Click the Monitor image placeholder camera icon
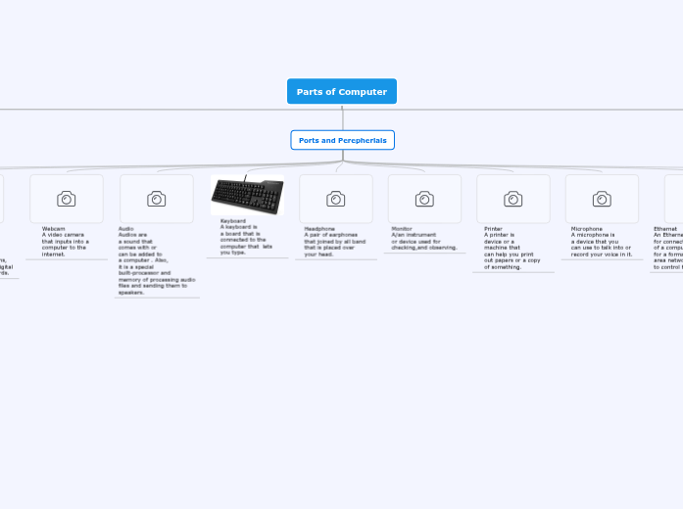683x509 pixels. (424, 199)
